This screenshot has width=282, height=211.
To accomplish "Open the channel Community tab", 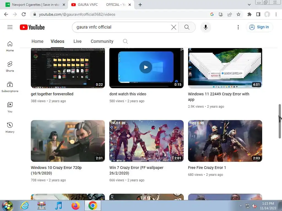I will point(102,41).
